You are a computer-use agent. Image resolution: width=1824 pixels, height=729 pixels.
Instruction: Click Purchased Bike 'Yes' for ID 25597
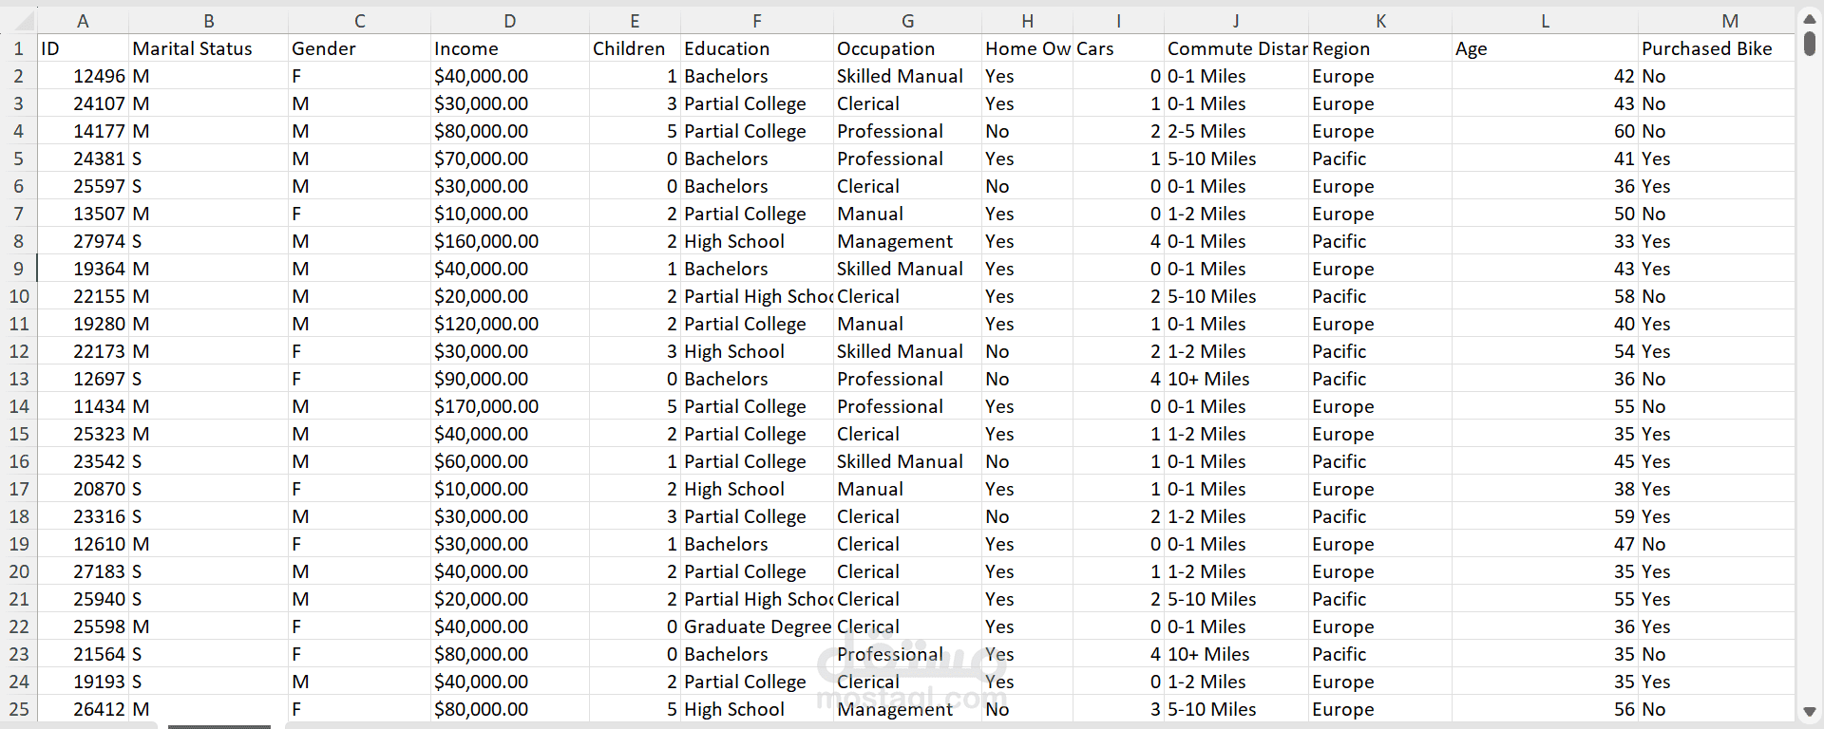[x=1717, y=186]
